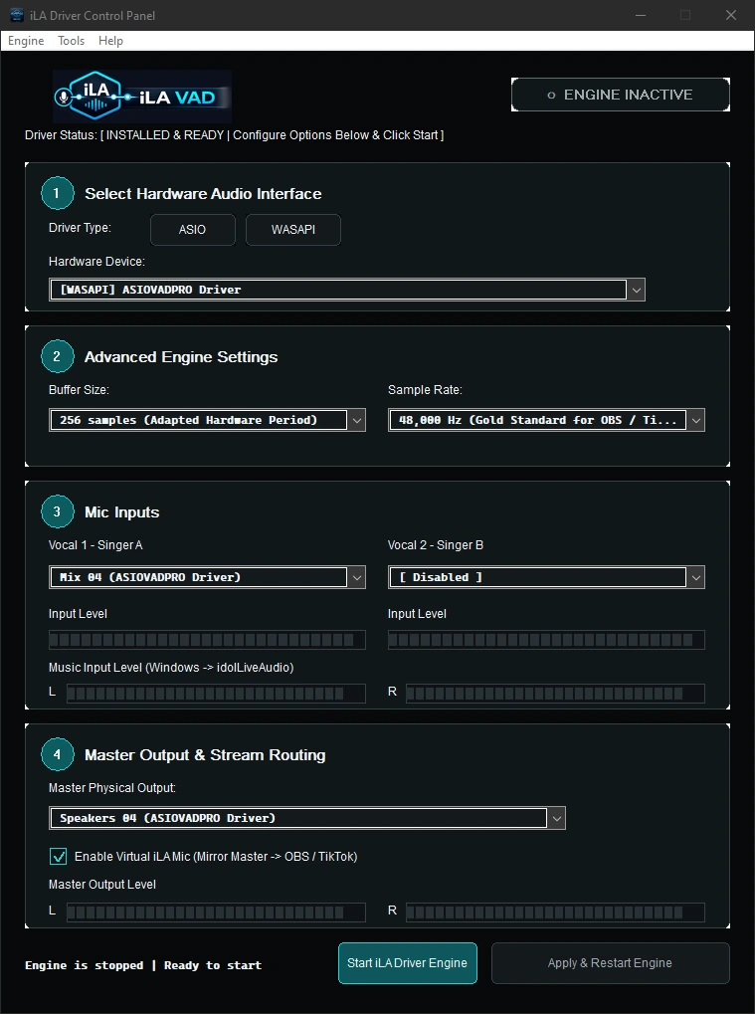This screenshot has width=755, height=1014.
Task: Click Music Input Level R meter
Action: tap(555, 694)
